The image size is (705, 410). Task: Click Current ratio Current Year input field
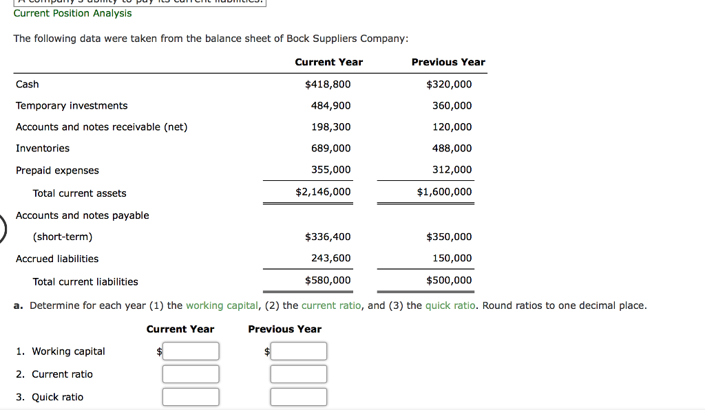191,374
